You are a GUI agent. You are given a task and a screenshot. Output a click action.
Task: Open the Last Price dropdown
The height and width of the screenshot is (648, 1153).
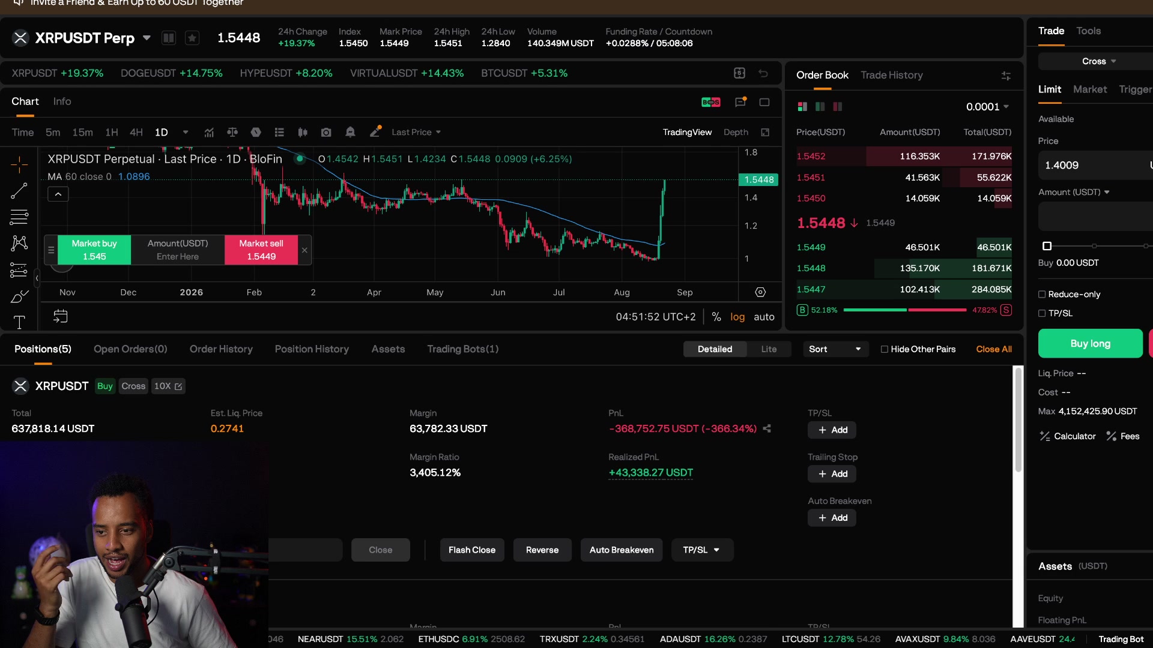click(416, 132)
